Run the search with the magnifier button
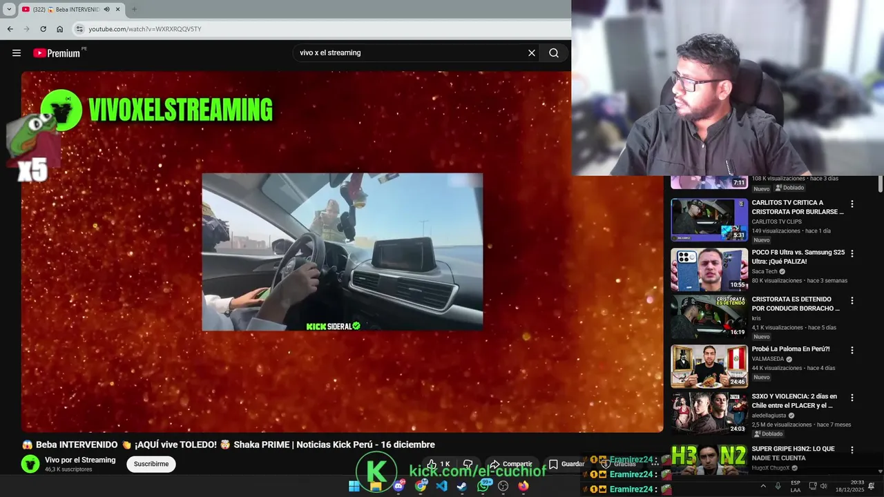884x497 pixels. point(554,53)
